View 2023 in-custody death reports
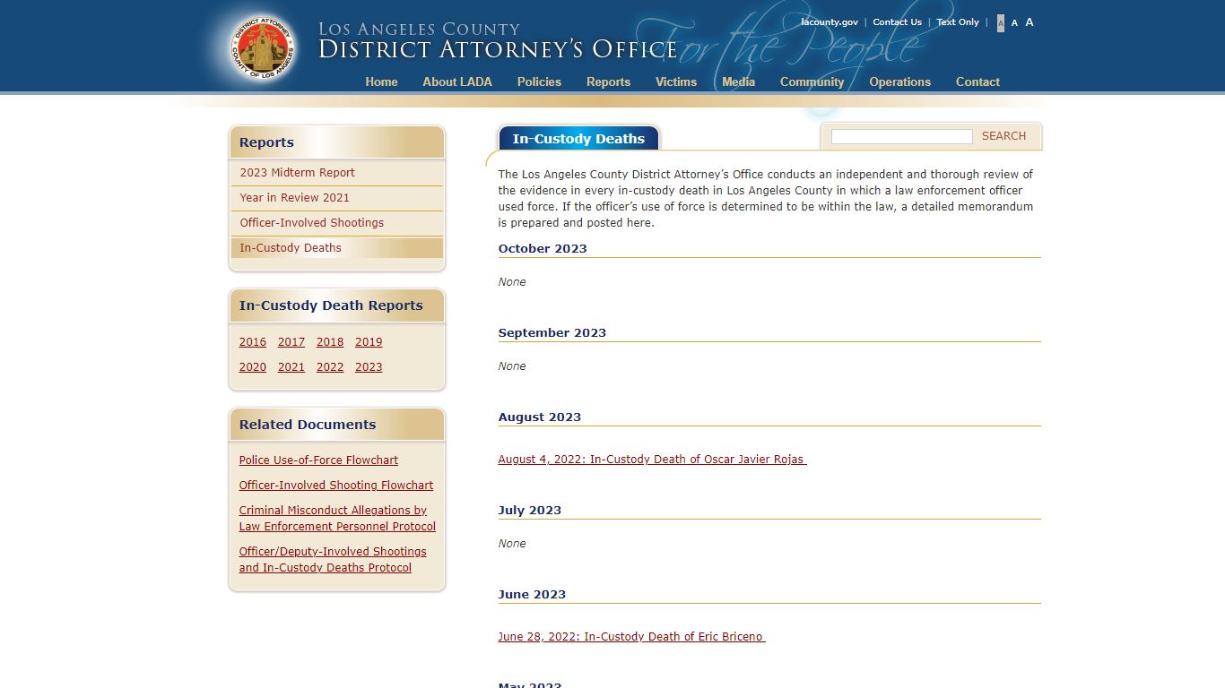The height and width of the screenshot is (688, 1225). 369,367
